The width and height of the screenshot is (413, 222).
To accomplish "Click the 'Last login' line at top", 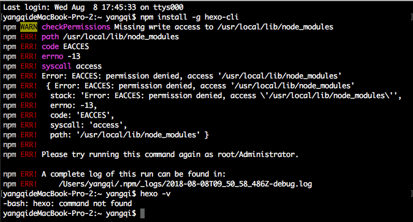I will 93,7.
